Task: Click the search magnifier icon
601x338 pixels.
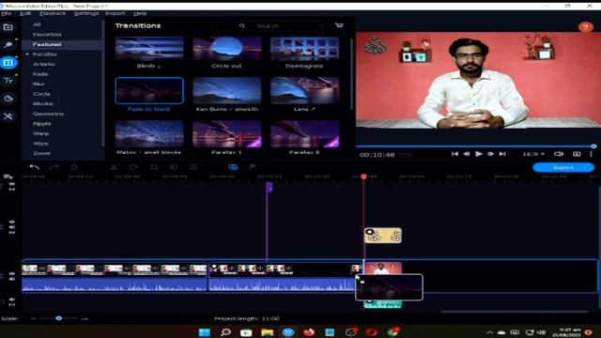Action: [242, 25]
